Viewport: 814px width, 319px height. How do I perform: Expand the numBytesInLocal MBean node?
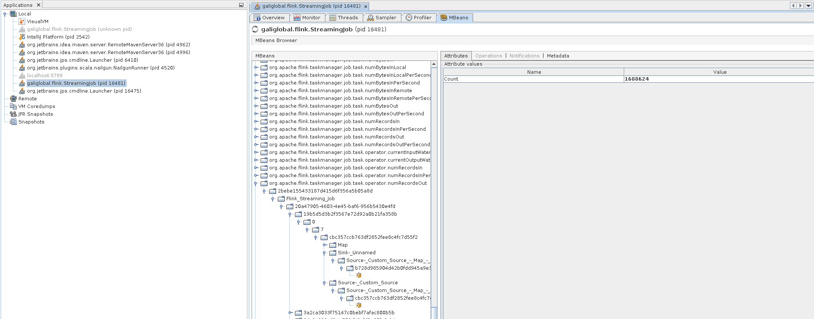tap(256, 67)
